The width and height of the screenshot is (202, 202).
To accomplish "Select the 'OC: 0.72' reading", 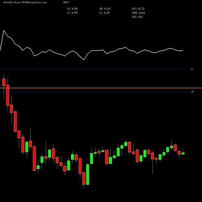I will pyautogui.click(x=138, y=8).
